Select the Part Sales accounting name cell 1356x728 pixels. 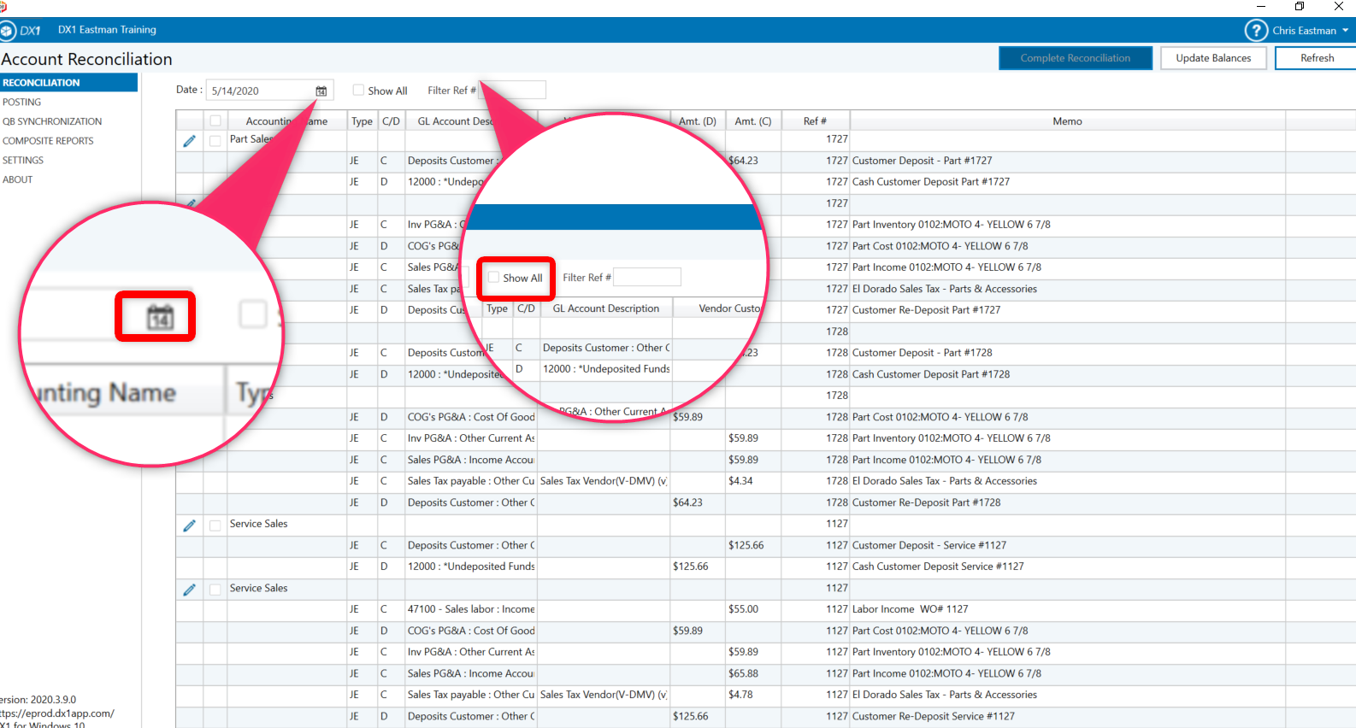pyautogui.click(x=251, y=139)
